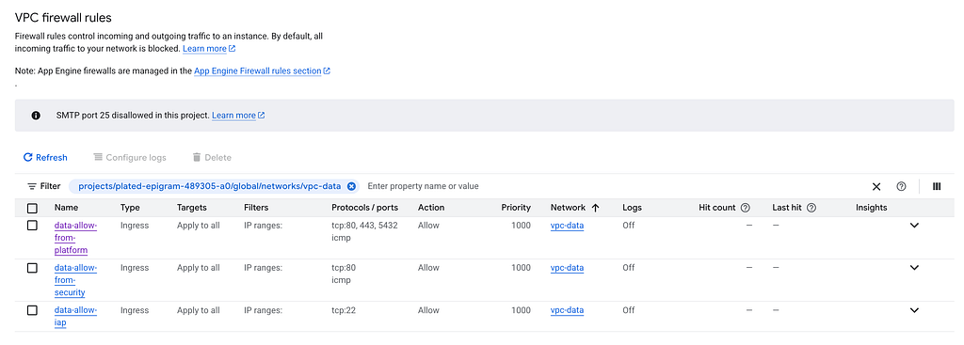Open the data-allow-from-platform rule link
964x345 pixels.
click(x=75, y=238)
